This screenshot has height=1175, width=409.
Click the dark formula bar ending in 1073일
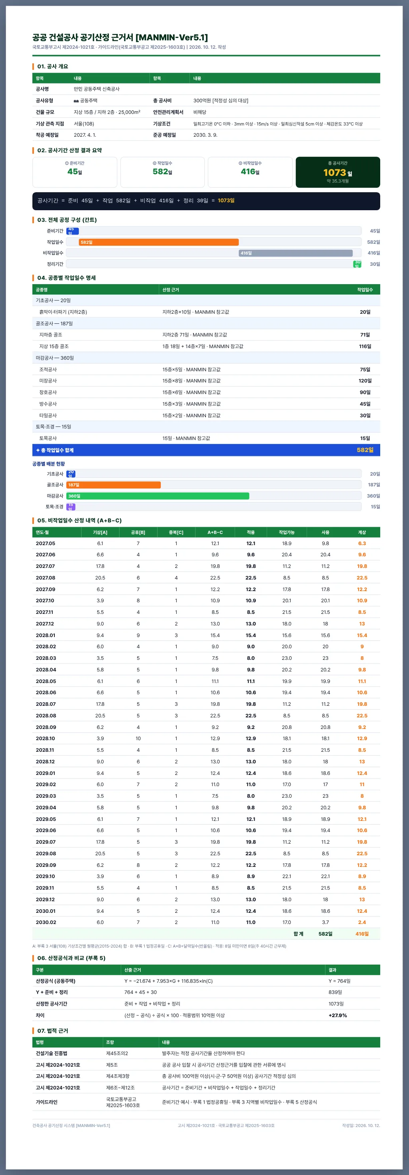[206, 201]
